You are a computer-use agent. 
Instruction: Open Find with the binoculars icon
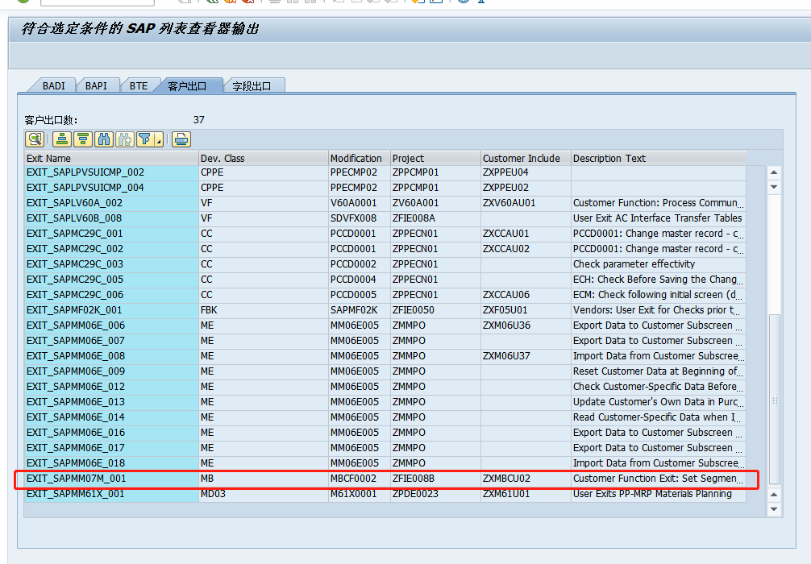[x=104, y=139]
